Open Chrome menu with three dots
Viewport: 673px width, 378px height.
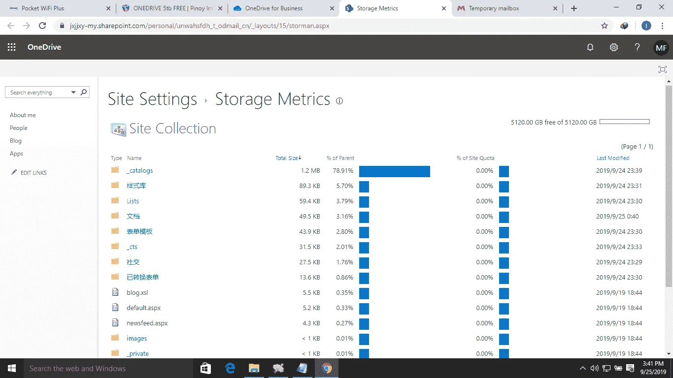(663, 26)
